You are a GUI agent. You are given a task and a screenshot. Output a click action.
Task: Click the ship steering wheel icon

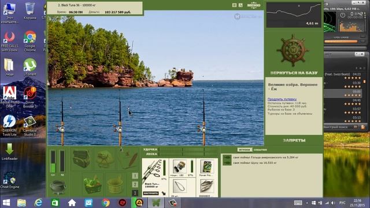pyautogui.click(x=293, y=50)
